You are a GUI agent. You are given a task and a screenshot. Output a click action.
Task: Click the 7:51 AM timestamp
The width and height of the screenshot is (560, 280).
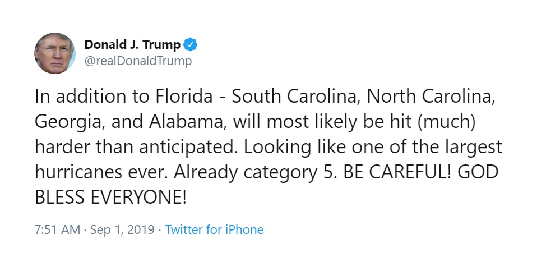[x=58, y=229]
